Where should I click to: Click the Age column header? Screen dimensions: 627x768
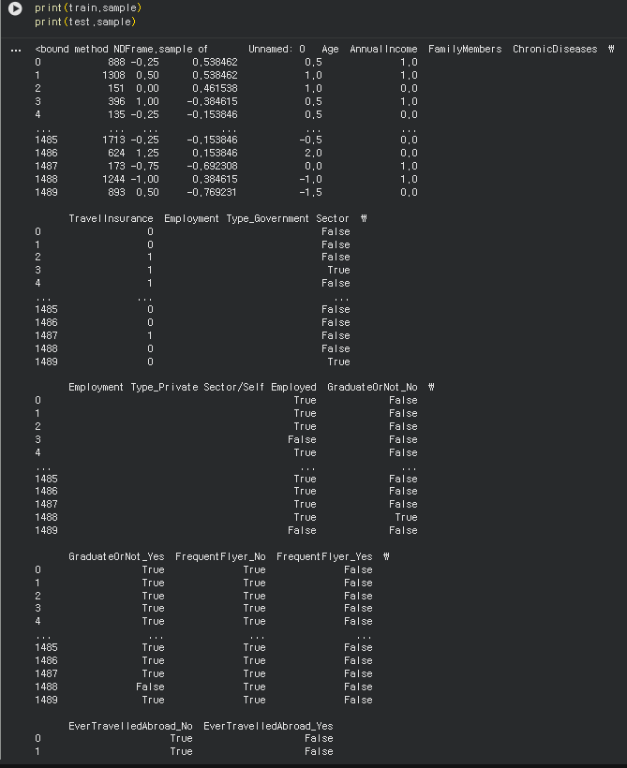[x=330, y=49]
